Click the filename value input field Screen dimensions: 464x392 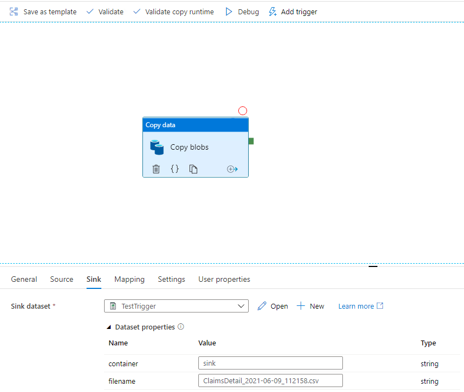point(271,380)
